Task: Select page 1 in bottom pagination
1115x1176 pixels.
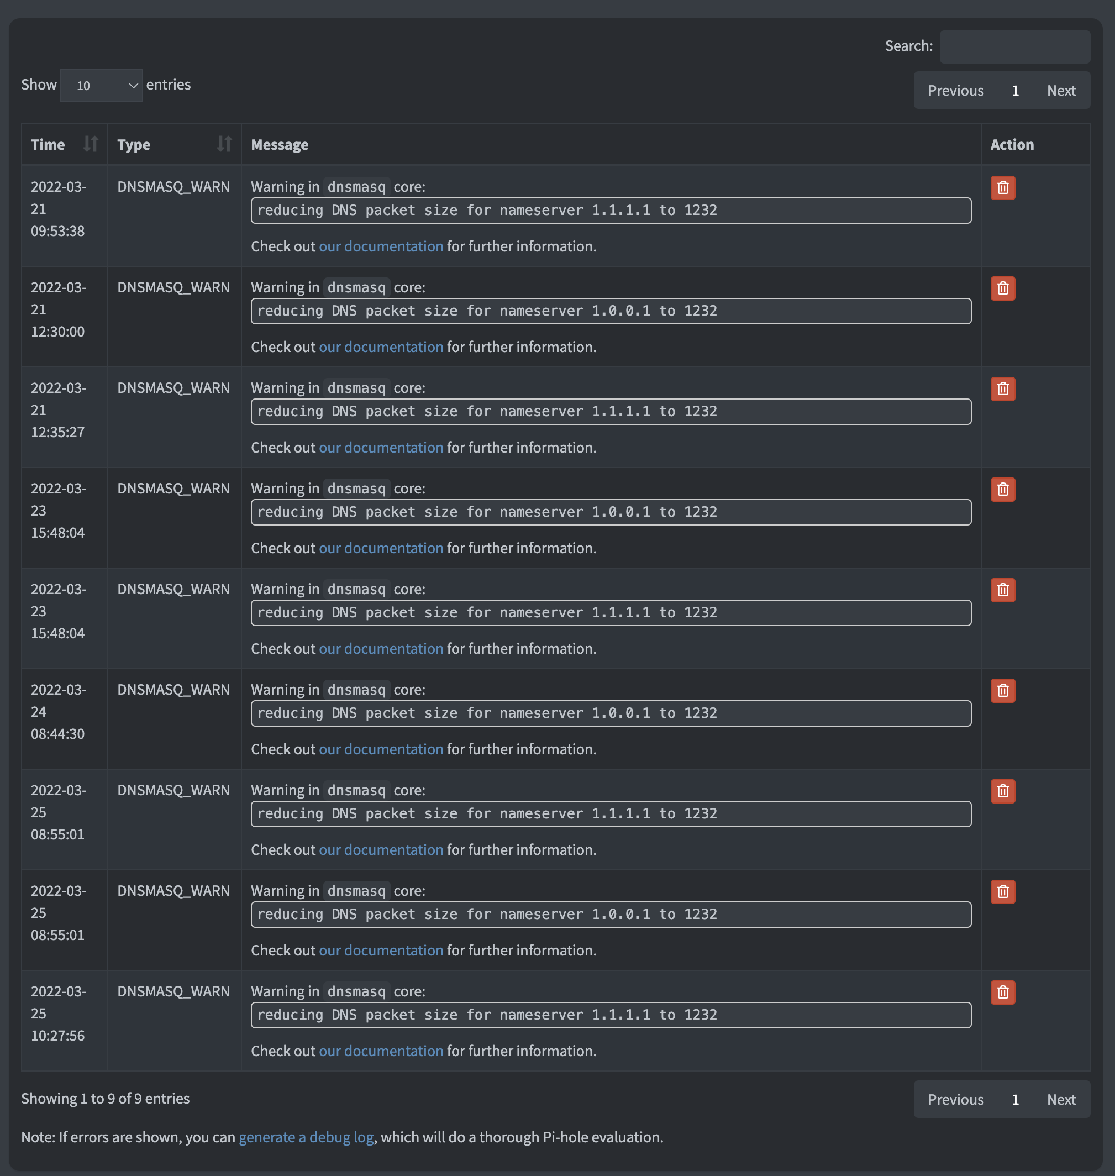Action: [1015, 1099]
